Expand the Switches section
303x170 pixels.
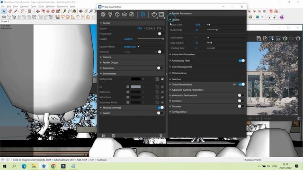[207, 79]
